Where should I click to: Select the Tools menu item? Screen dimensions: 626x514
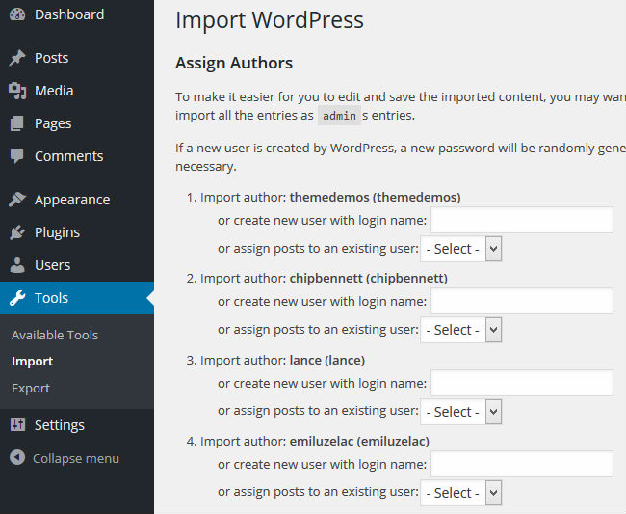point(77,298)
